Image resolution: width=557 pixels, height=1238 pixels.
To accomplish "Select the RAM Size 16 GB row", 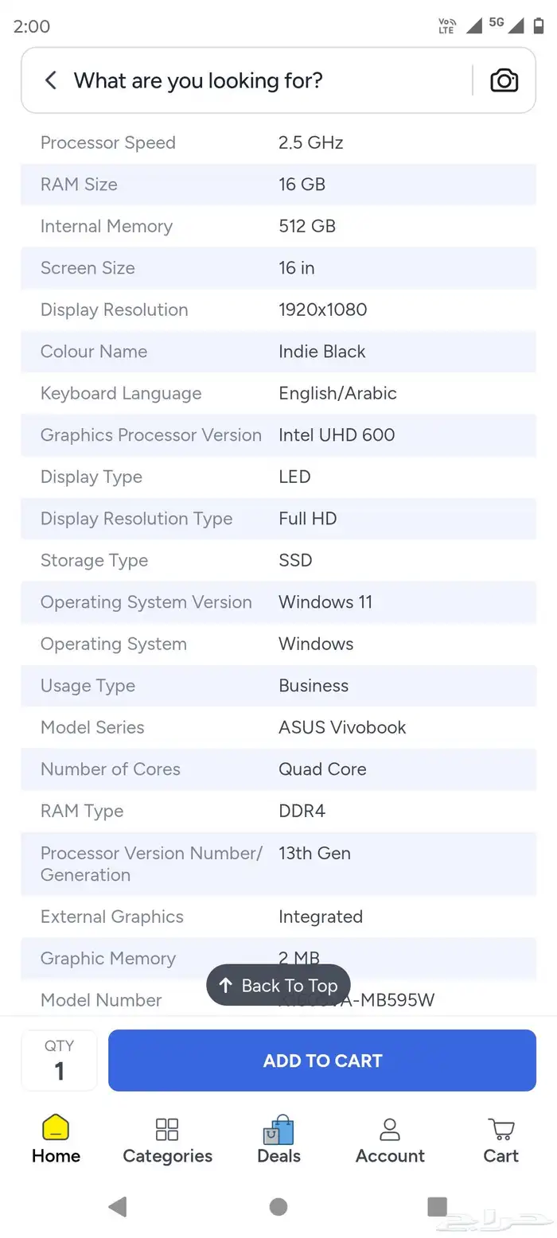I will [x=278, y=184].
